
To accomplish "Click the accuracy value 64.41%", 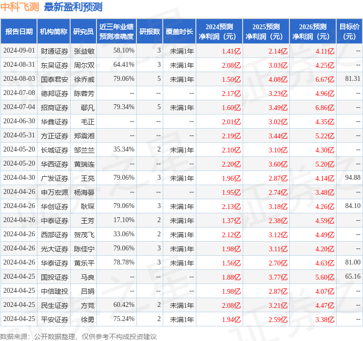I will (x=124, y=64).
